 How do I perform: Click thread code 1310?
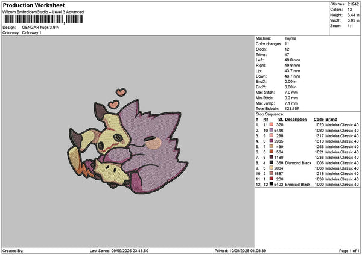[319, 141]
